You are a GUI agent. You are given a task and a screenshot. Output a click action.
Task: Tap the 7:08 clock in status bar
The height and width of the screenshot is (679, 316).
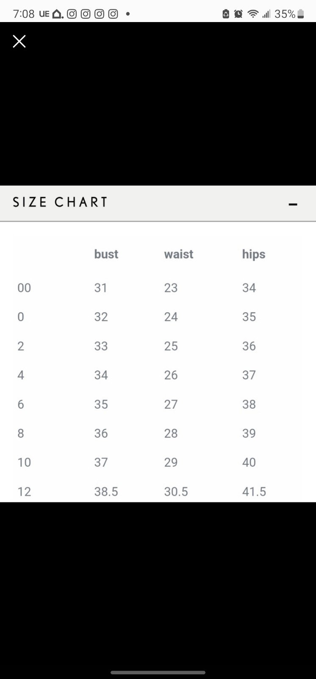[x=24, y=14]
